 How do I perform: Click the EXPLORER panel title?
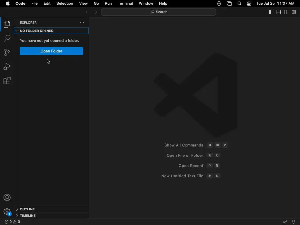tap(28, 23)
